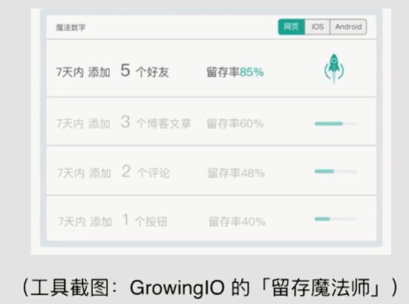The image size is (409, 304).
Task: Switch to the Android tab
Action: (348, 27)
